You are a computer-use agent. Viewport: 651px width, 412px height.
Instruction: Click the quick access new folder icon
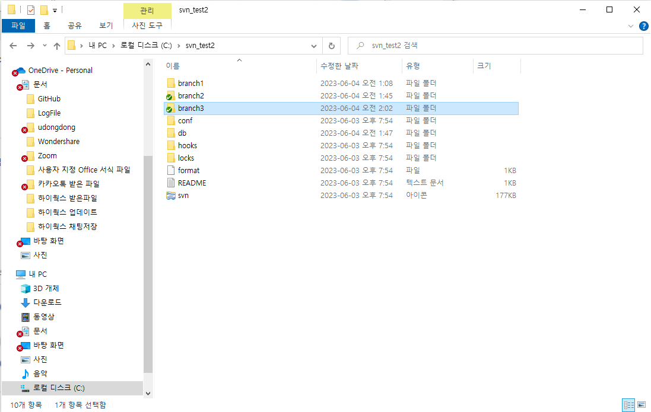click(x=44, y=9)
